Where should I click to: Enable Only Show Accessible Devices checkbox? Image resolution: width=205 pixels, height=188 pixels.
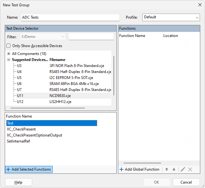tap(9, 46)
